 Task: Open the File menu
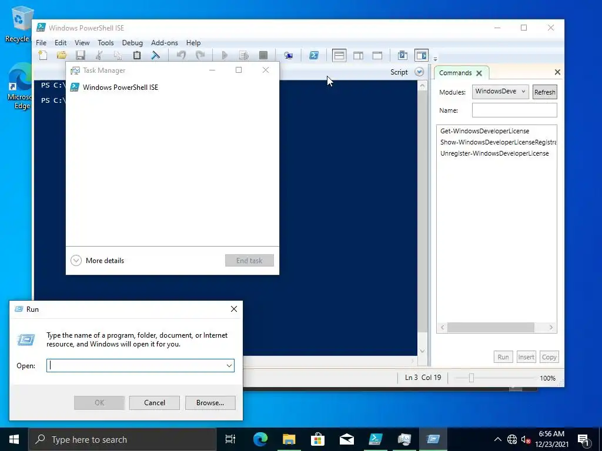click(x=41, y=42)
